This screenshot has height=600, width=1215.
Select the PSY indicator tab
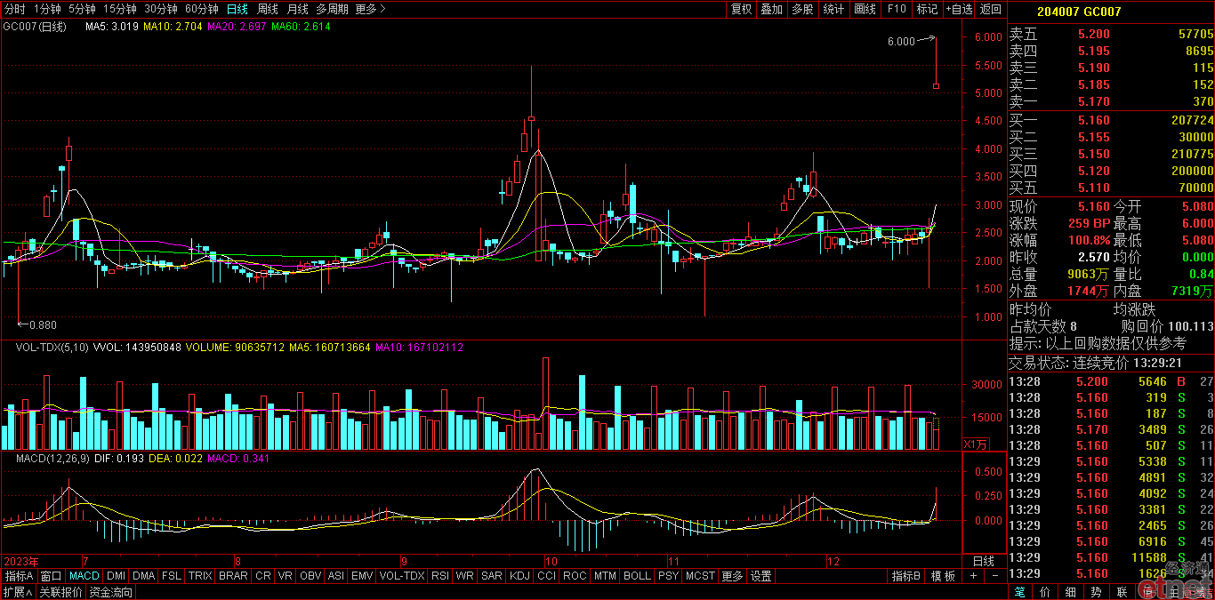(668, 576)
